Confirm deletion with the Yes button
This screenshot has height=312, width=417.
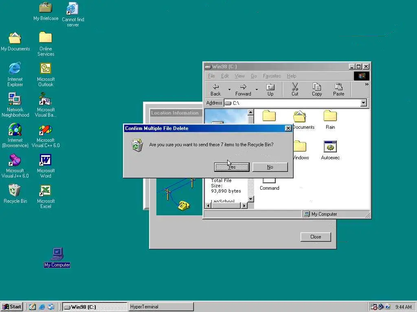point(232,167)
